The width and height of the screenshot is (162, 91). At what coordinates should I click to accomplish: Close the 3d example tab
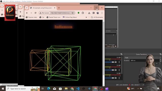(x=55, y=8)
